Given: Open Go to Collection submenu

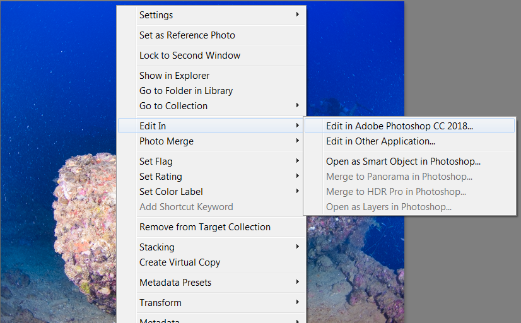Looking at the screenshot, I should [211, 106].
